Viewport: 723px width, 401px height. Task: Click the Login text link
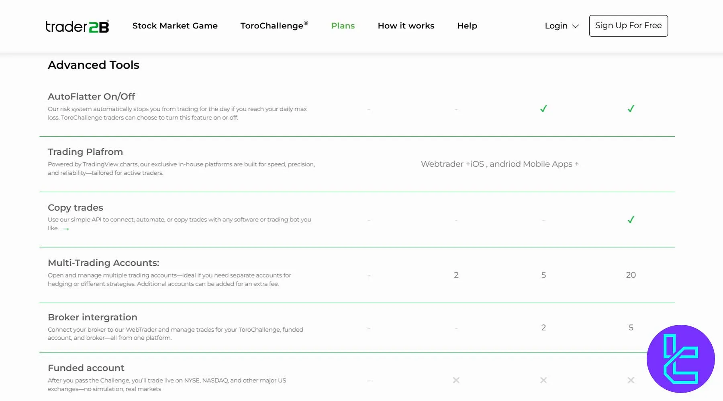click(556, 26)
